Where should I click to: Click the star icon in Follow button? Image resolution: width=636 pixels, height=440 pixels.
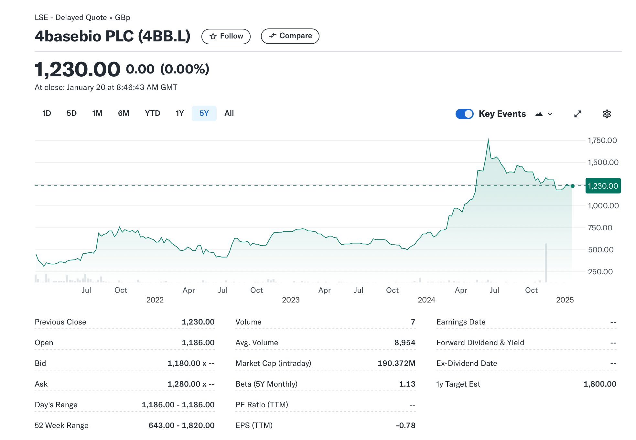click(x=213, y=36)
